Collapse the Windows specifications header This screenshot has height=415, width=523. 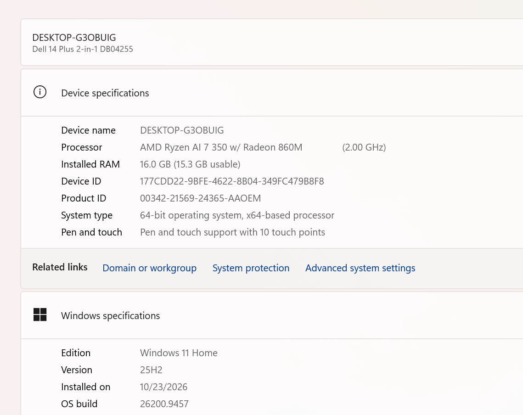click(x=272, y=315)
